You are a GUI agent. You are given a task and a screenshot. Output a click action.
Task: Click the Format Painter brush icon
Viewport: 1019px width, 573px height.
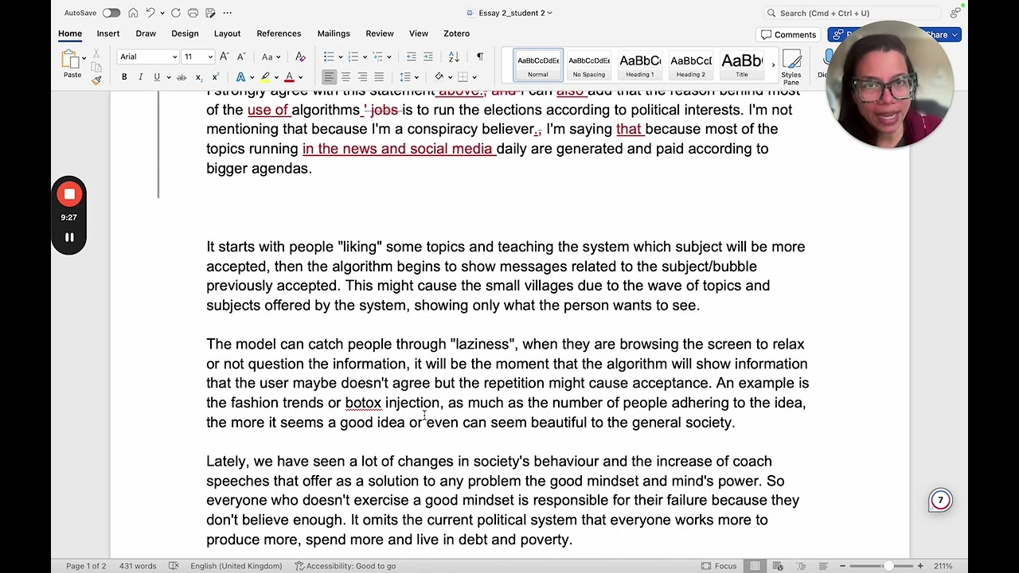pyautogui.click(x=96, y=80)
